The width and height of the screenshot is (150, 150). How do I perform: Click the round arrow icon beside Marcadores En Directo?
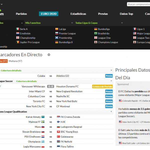click(49, 55)
